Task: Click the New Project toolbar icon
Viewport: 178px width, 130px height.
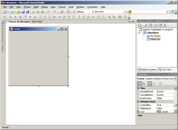Action: tap(5, 12)
